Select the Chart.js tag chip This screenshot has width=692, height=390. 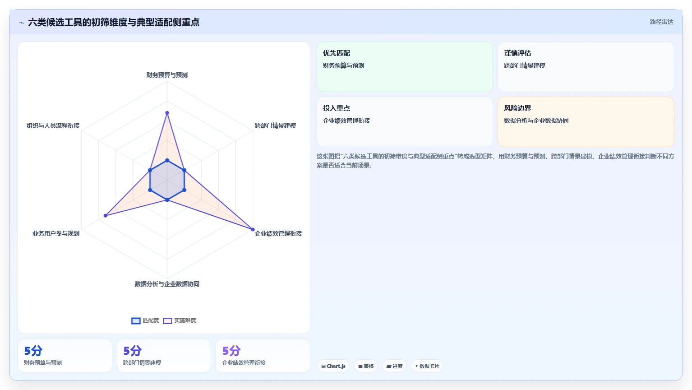333,366
